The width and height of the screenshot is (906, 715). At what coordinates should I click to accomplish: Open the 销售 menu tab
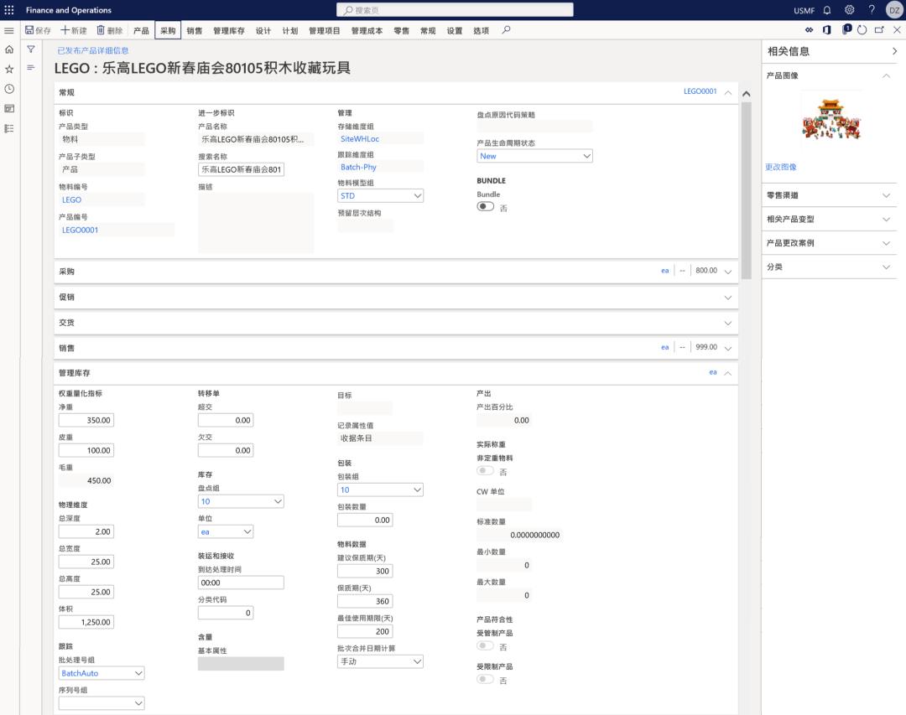194,30
